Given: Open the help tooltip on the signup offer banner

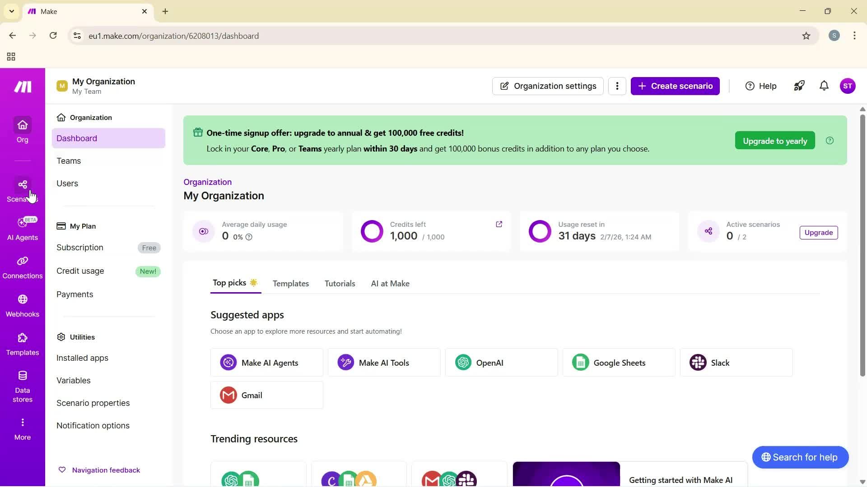Looking at the screenshot, I should point(830,140).
